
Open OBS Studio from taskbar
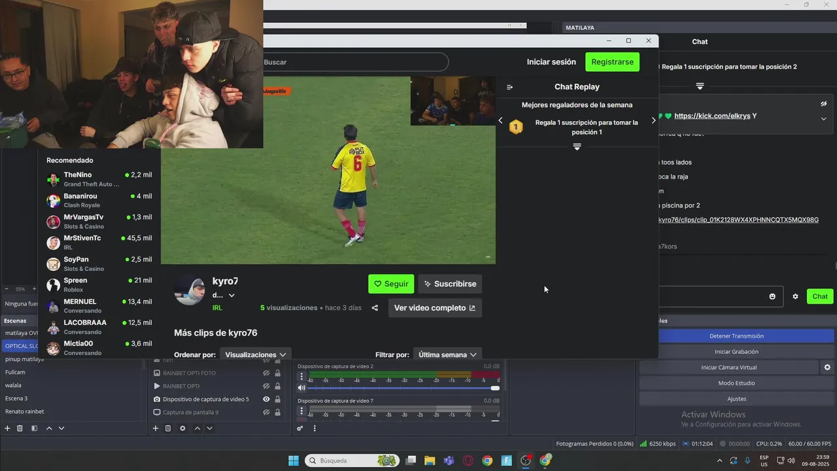click(526, 461)
